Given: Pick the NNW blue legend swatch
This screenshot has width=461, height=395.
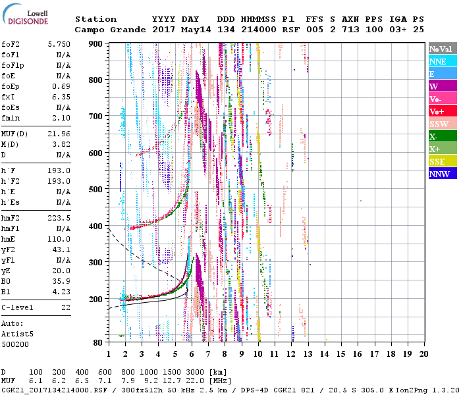Looking at the screenshot, I should 443,174.
